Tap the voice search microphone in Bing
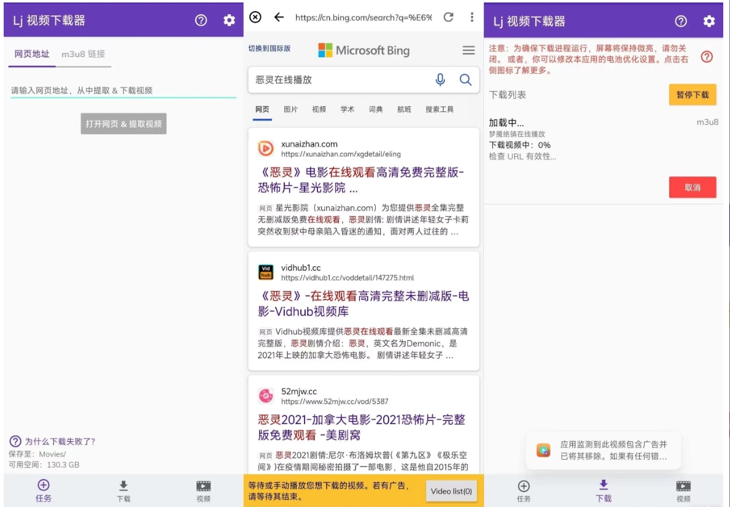This screenshot has height=507, width=730. 440,80
